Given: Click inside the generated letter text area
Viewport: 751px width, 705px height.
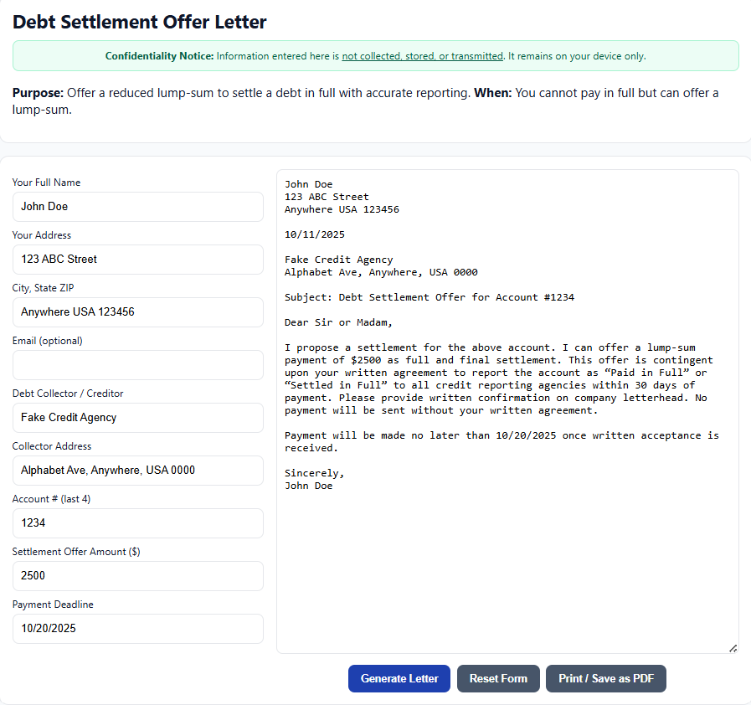Looking at the screenshot, I should pyautogui.click(x=507, y=569).
